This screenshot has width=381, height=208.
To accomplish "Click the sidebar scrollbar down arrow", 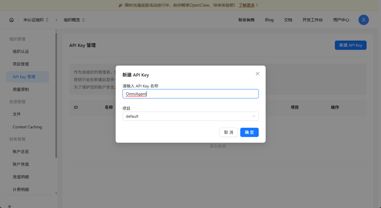I will point(56,193).
